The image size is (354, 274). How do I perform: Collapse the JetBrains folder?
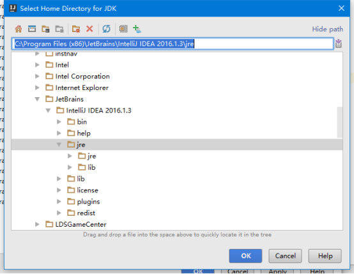[x=37, y=99]
